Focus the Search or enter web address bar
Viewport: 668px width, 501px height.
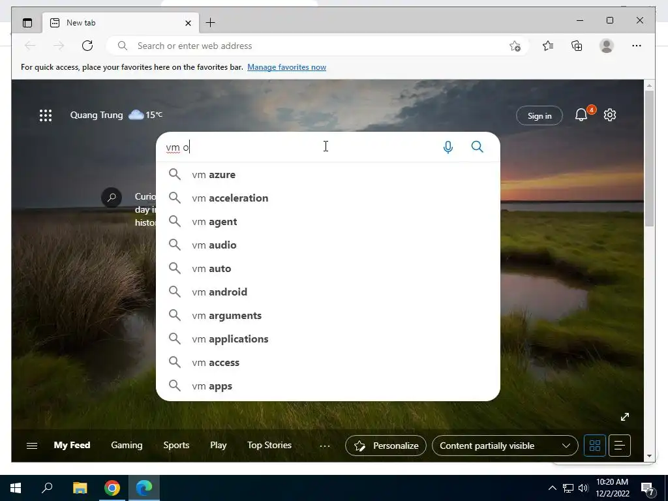coord(318,46)
